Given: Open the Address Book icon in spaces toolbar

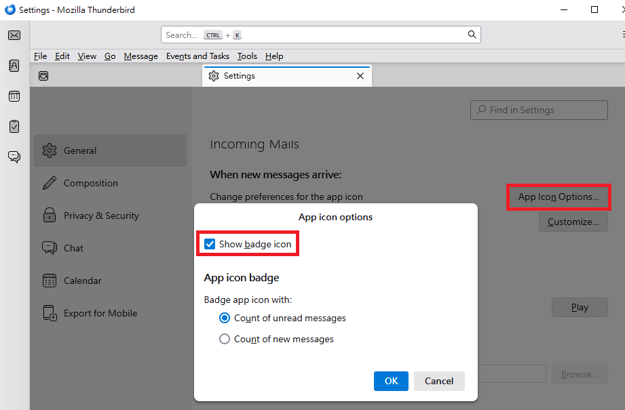Looking at the screenshot, I should click(14, 66).
